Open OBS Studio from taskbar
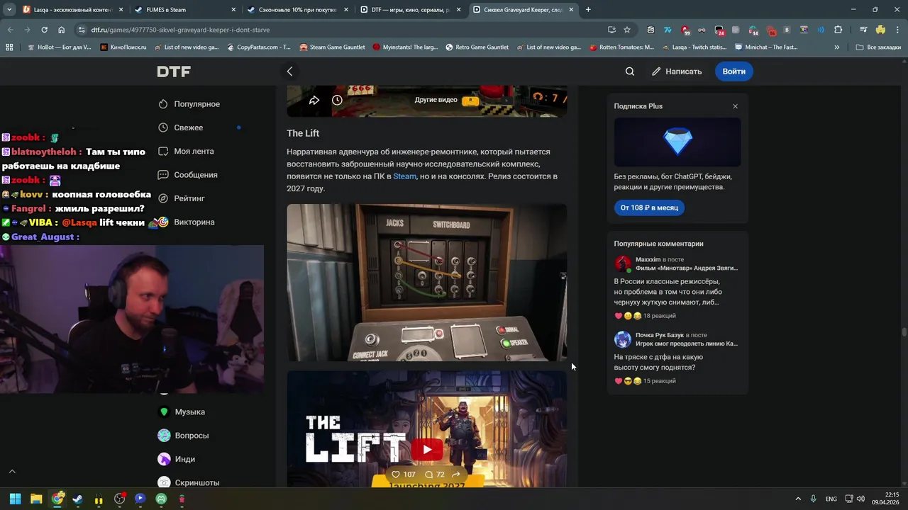The width and height of the screenshot is (908, 510). (x=119, y=499)
